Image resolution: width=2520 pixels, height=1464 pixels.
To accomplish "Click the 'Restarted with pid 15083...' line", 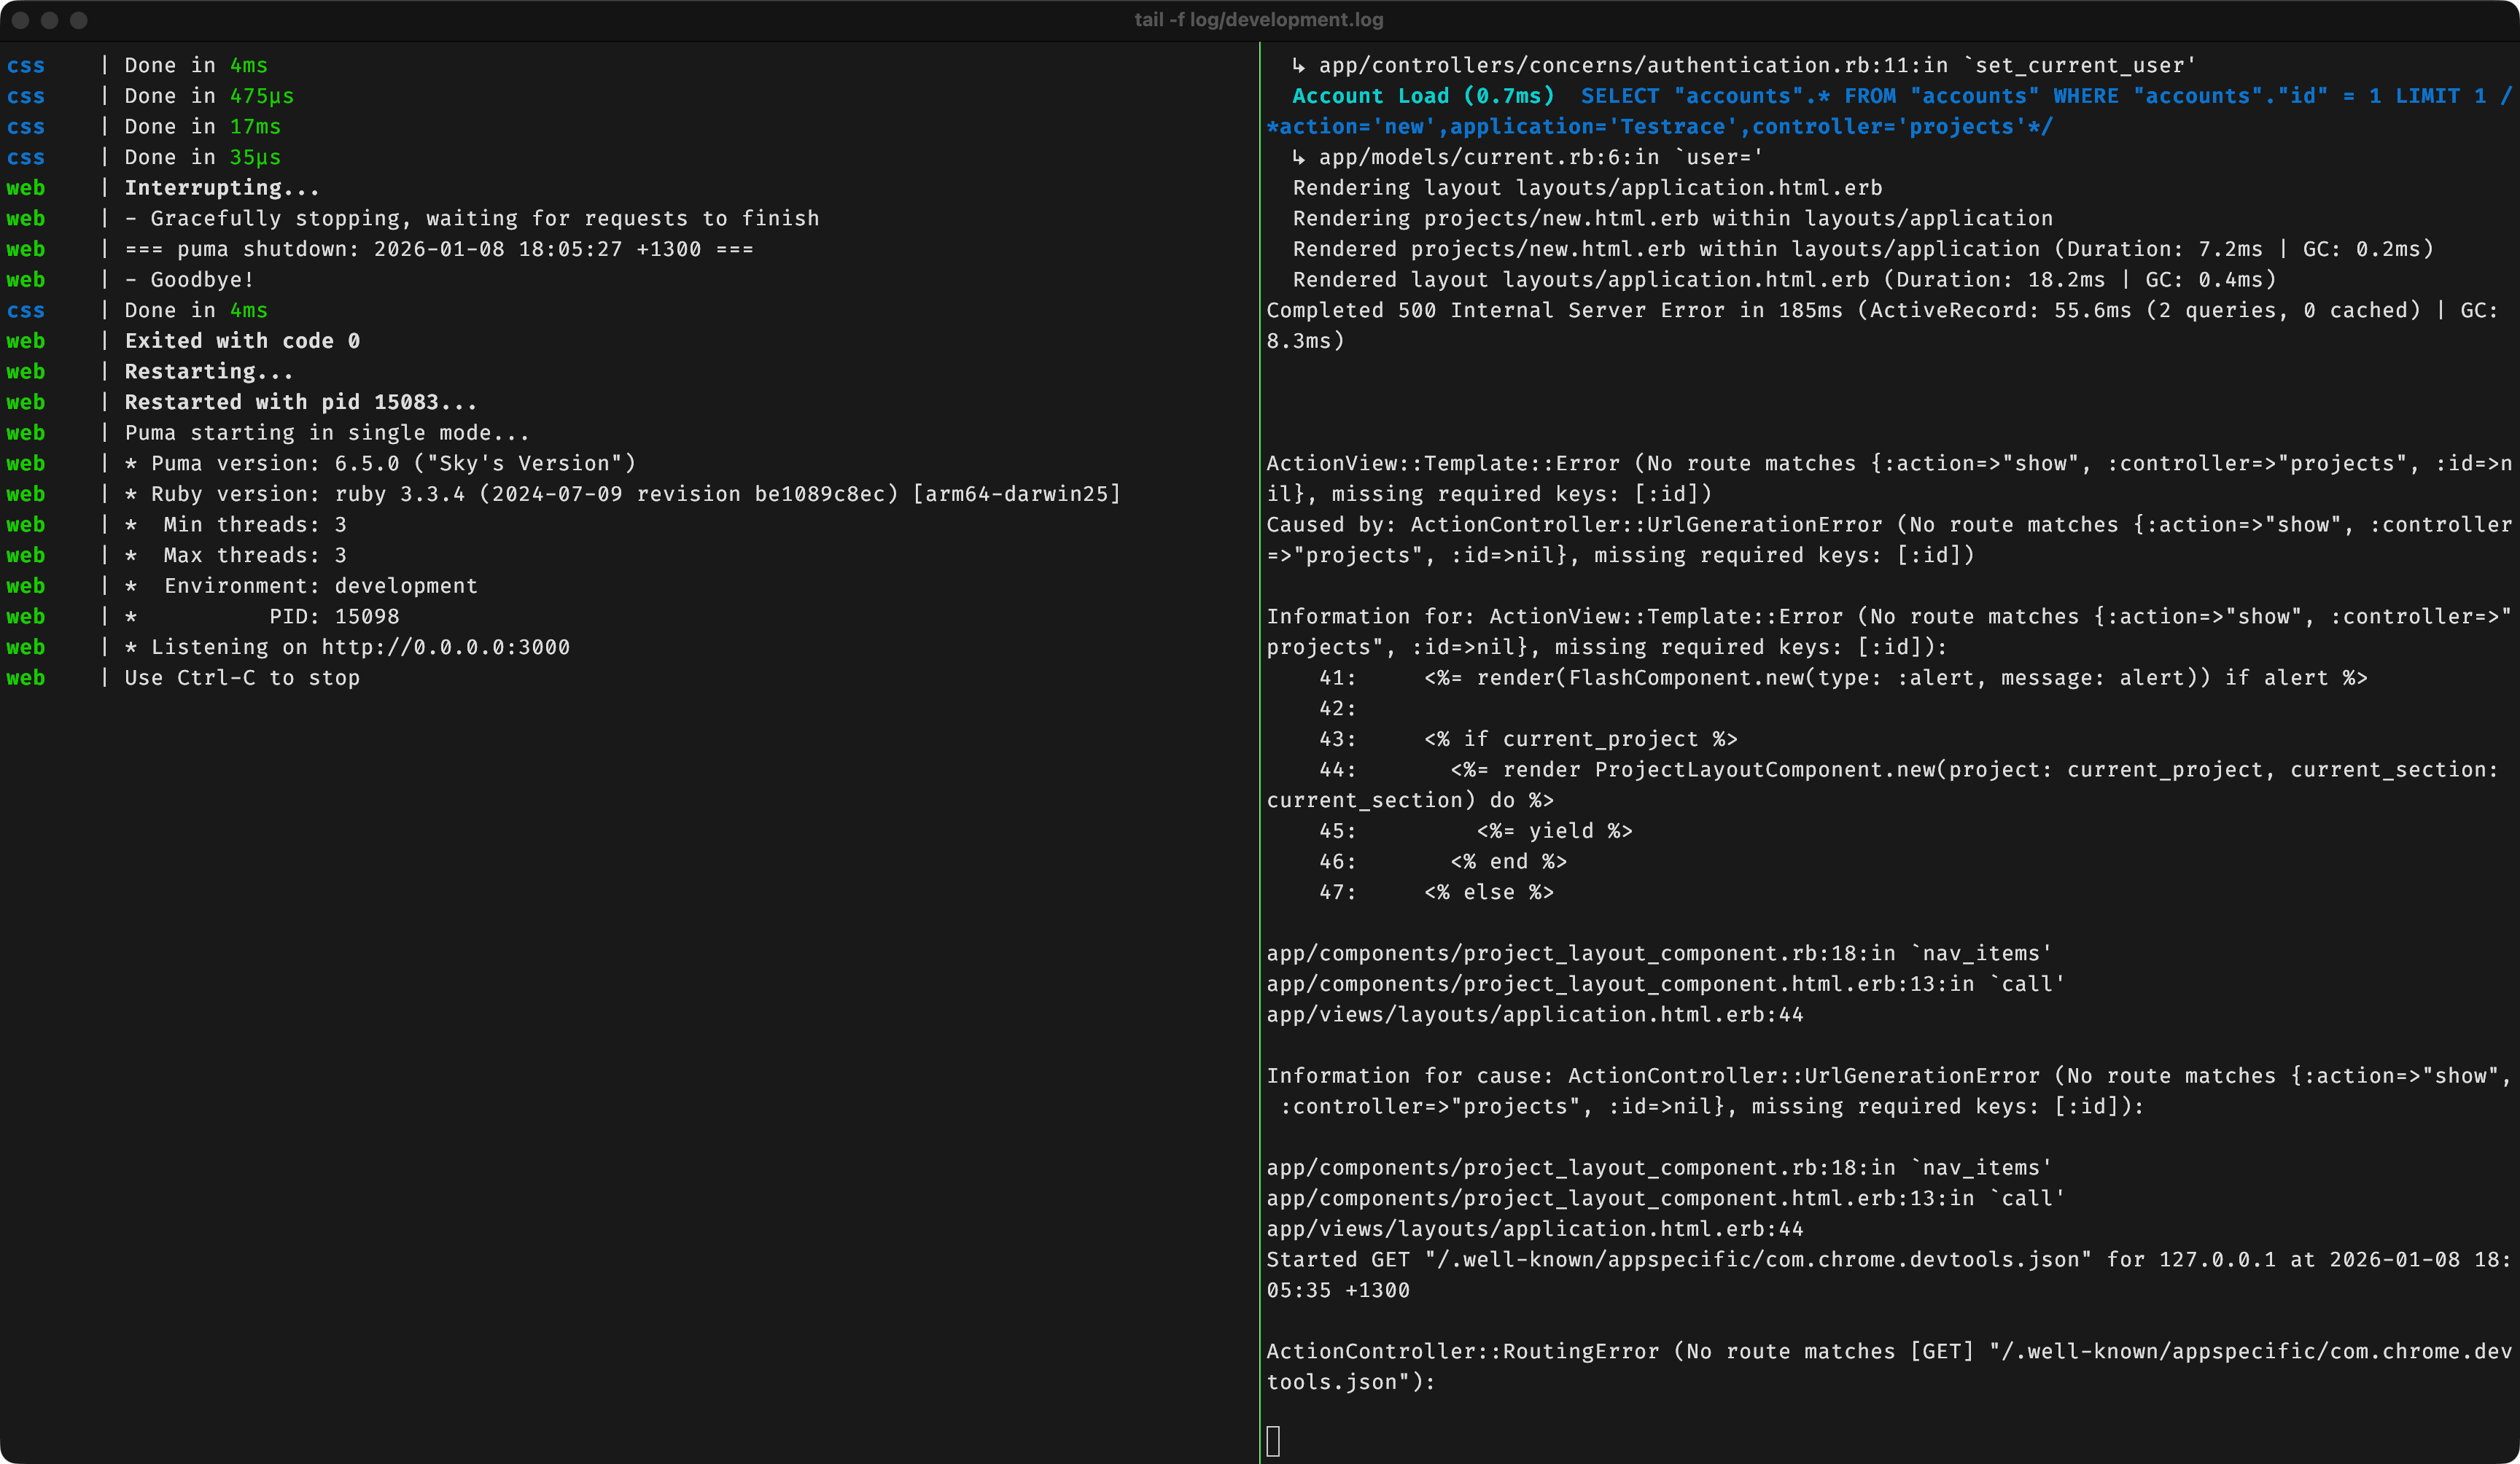I will point(300,402).
